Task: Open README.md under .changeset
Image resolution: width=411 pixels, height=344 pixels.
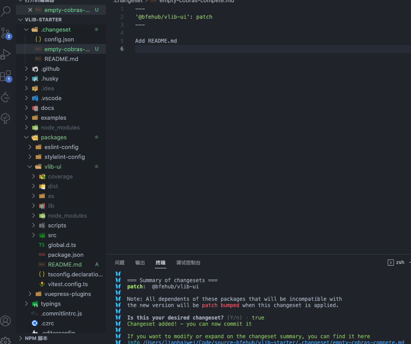Action: point(61,59)
